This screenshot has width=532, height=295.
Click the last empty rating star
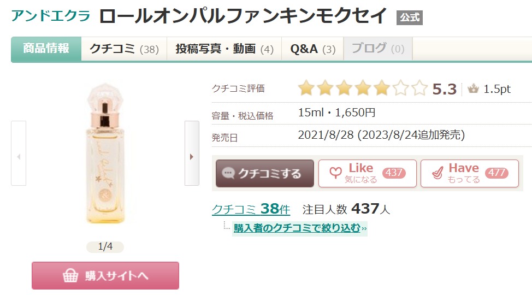point(419,88)
